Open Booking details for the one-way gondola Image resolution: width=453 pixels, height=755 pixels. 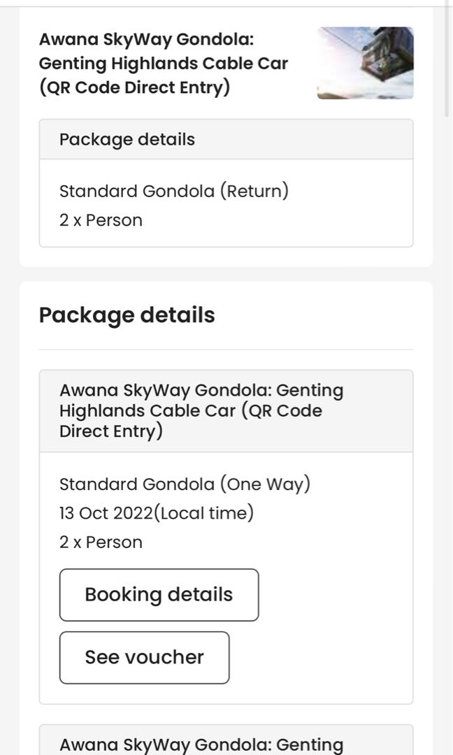158,594
